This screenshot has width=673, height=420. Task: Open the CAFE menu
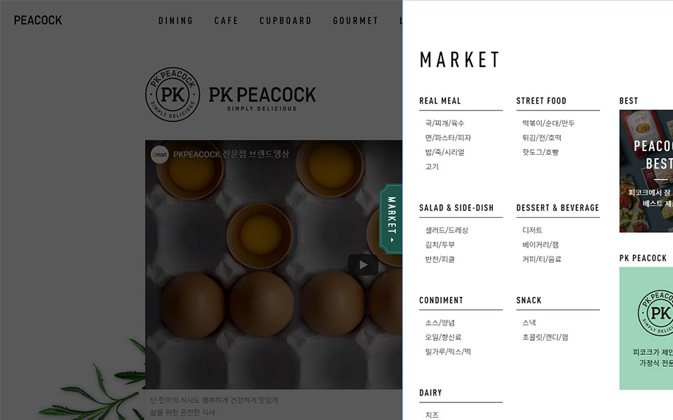click(x=226, y=20)
